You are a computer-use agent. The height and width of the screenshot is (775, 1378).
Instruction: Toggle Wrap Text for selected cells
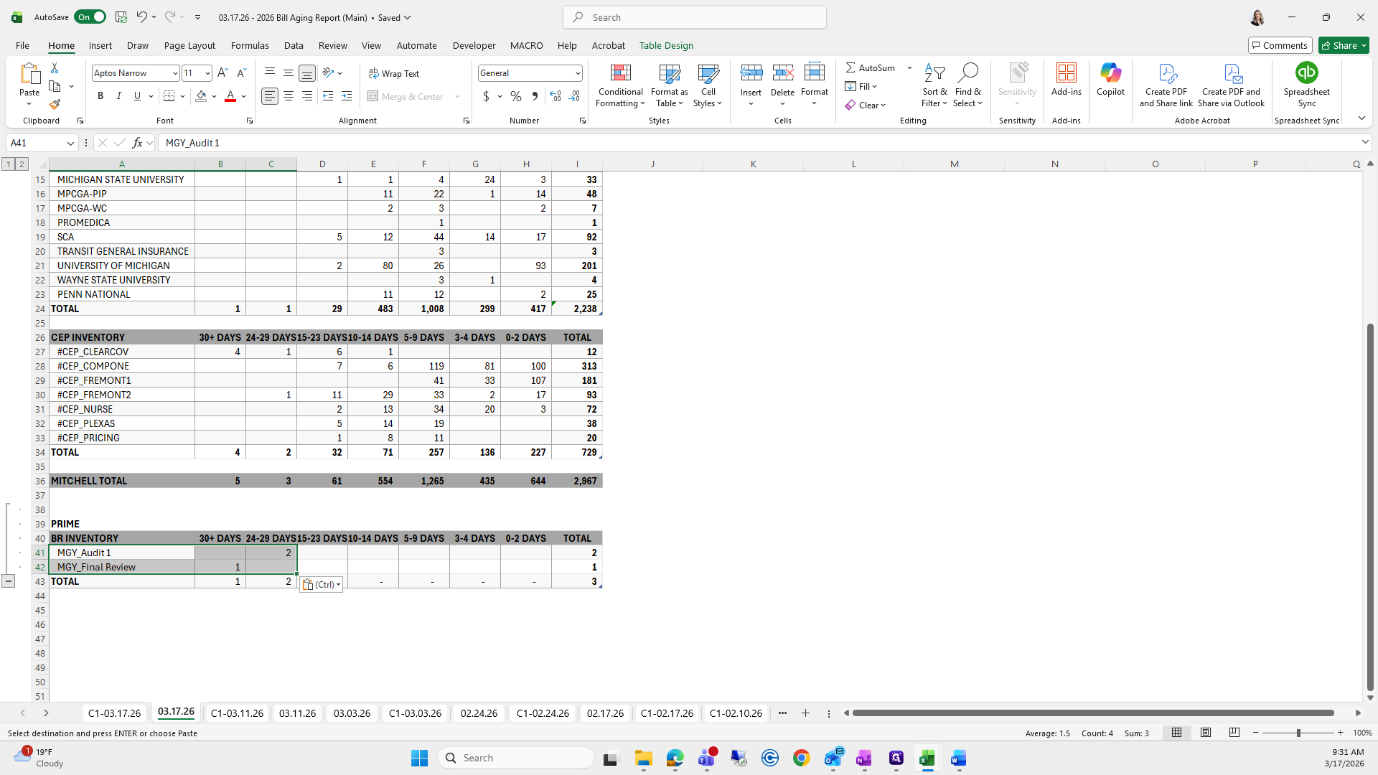(394, 73)
